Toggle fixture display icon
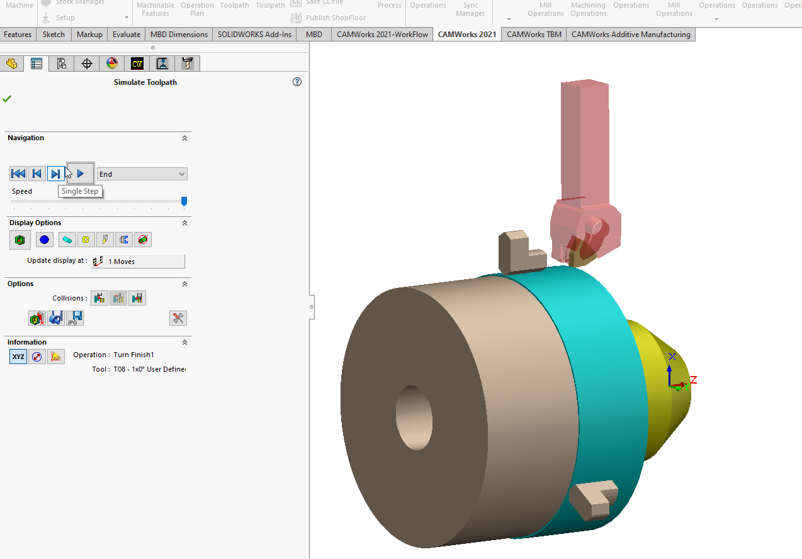 [124, 240]
